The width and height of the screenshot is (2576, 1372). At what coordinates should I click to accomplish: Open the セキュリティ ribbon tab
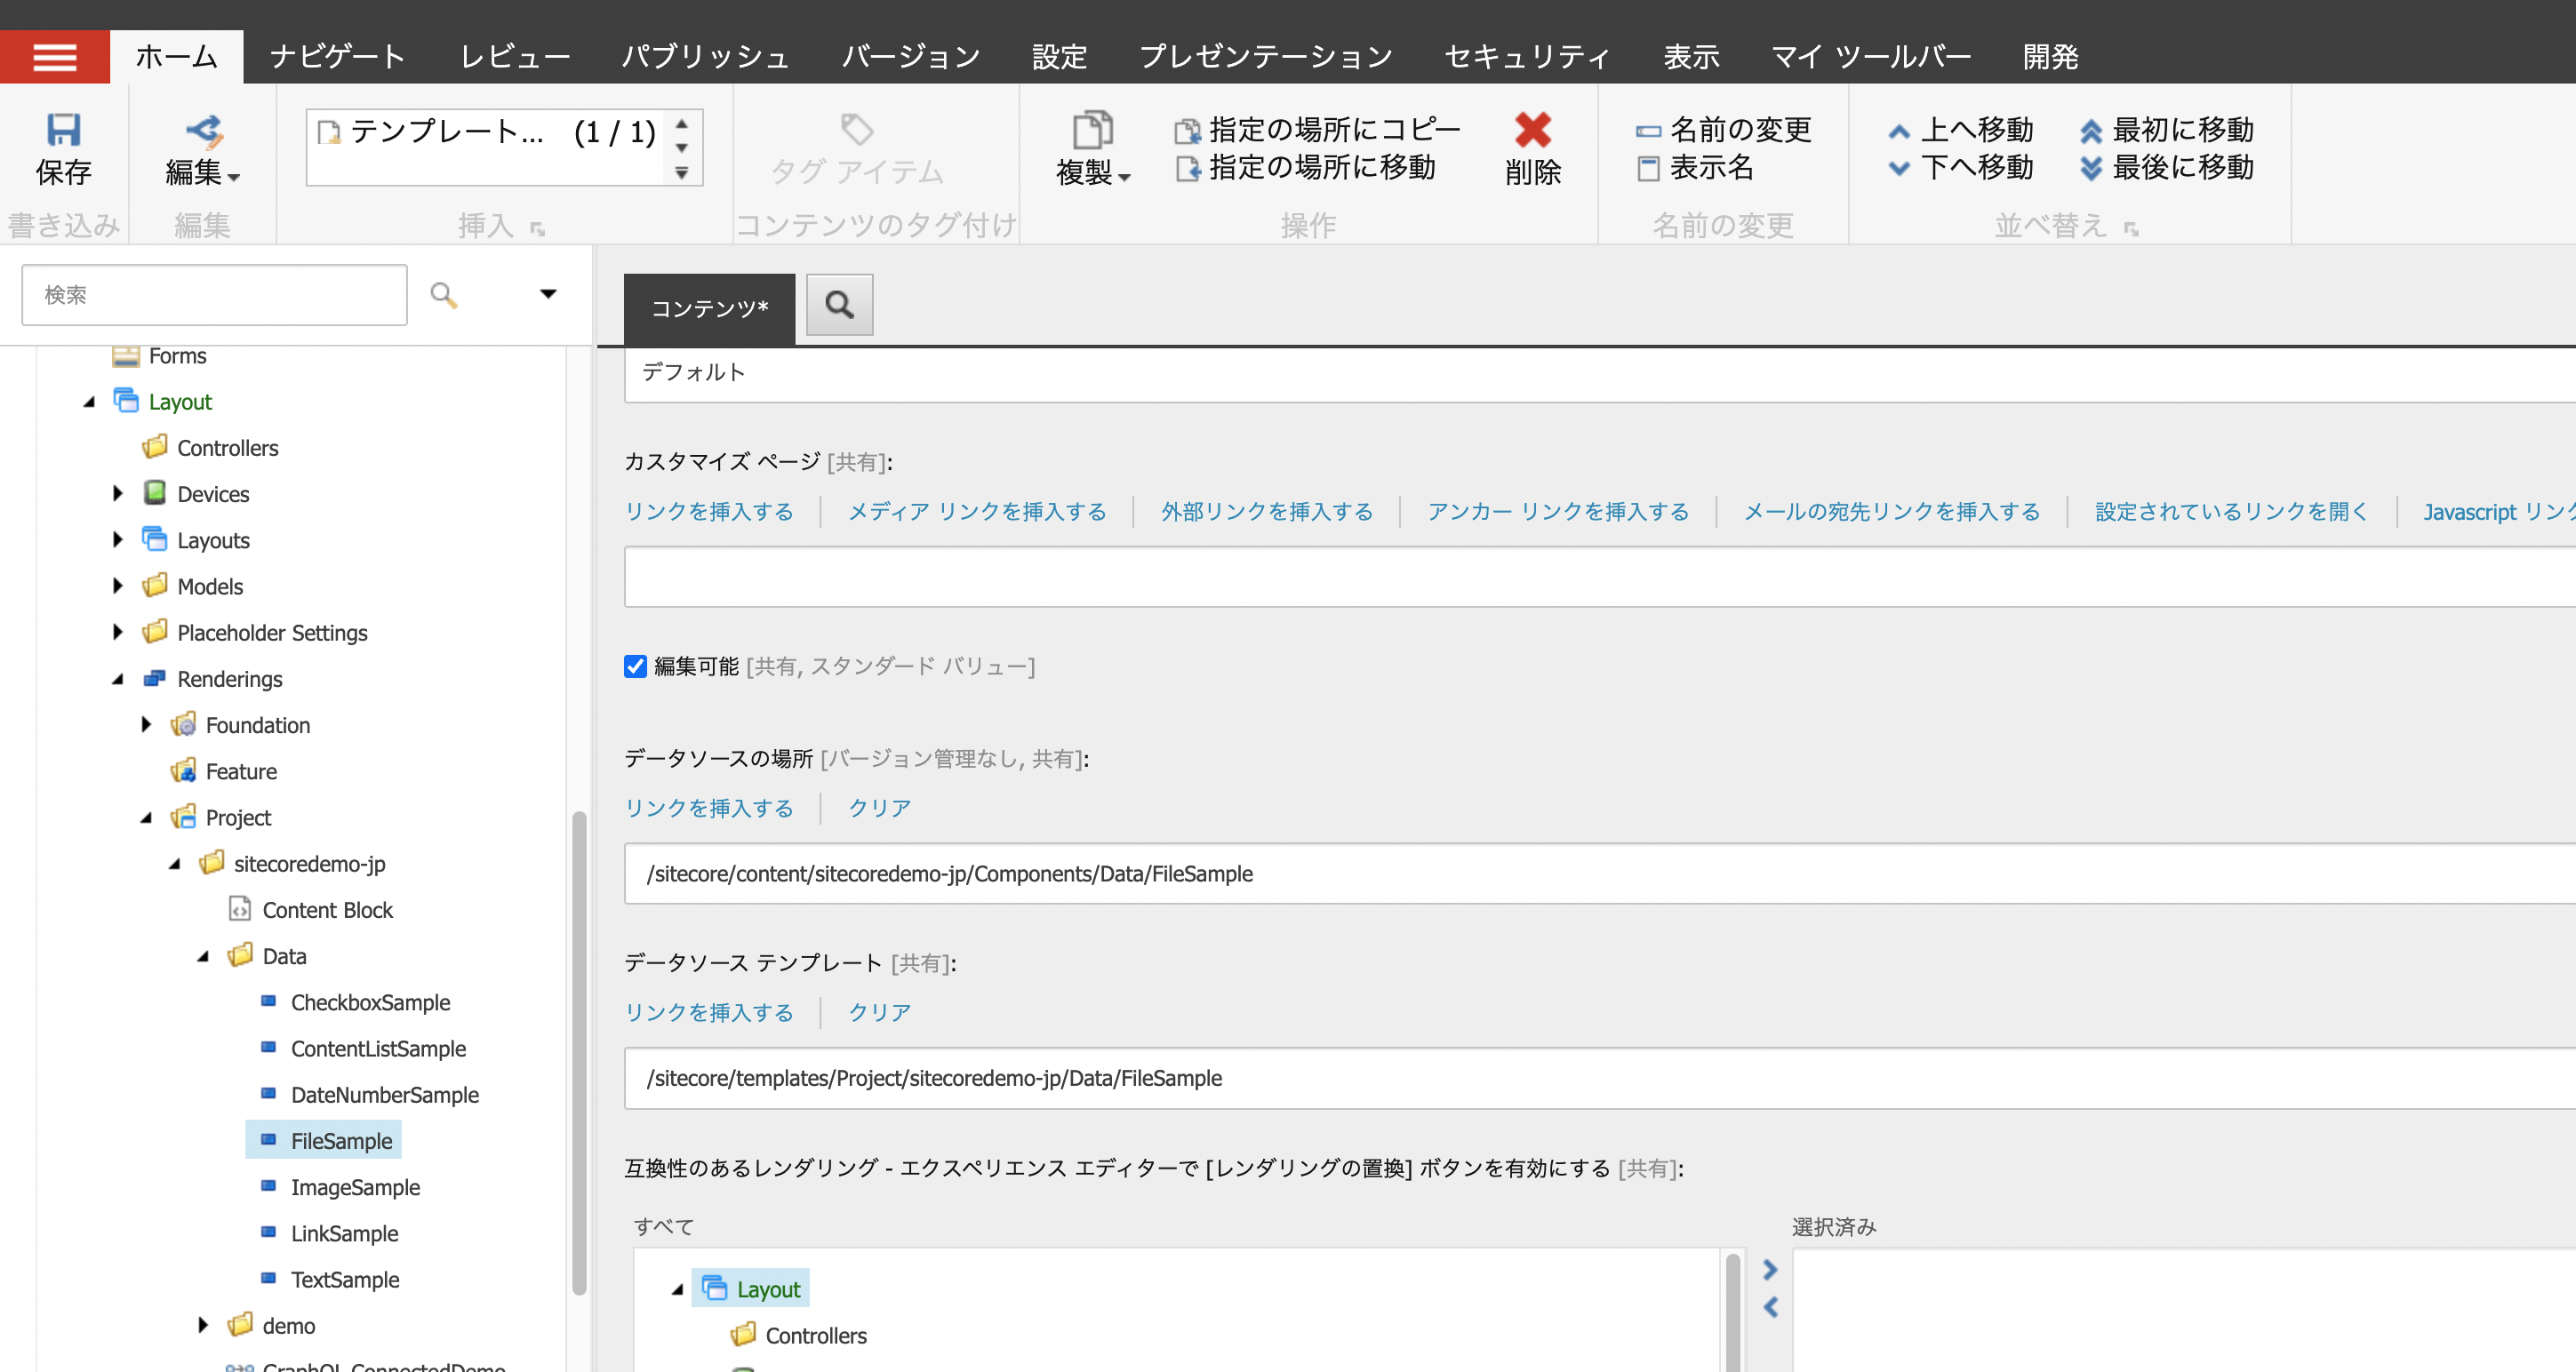(x=1527, y=57)
